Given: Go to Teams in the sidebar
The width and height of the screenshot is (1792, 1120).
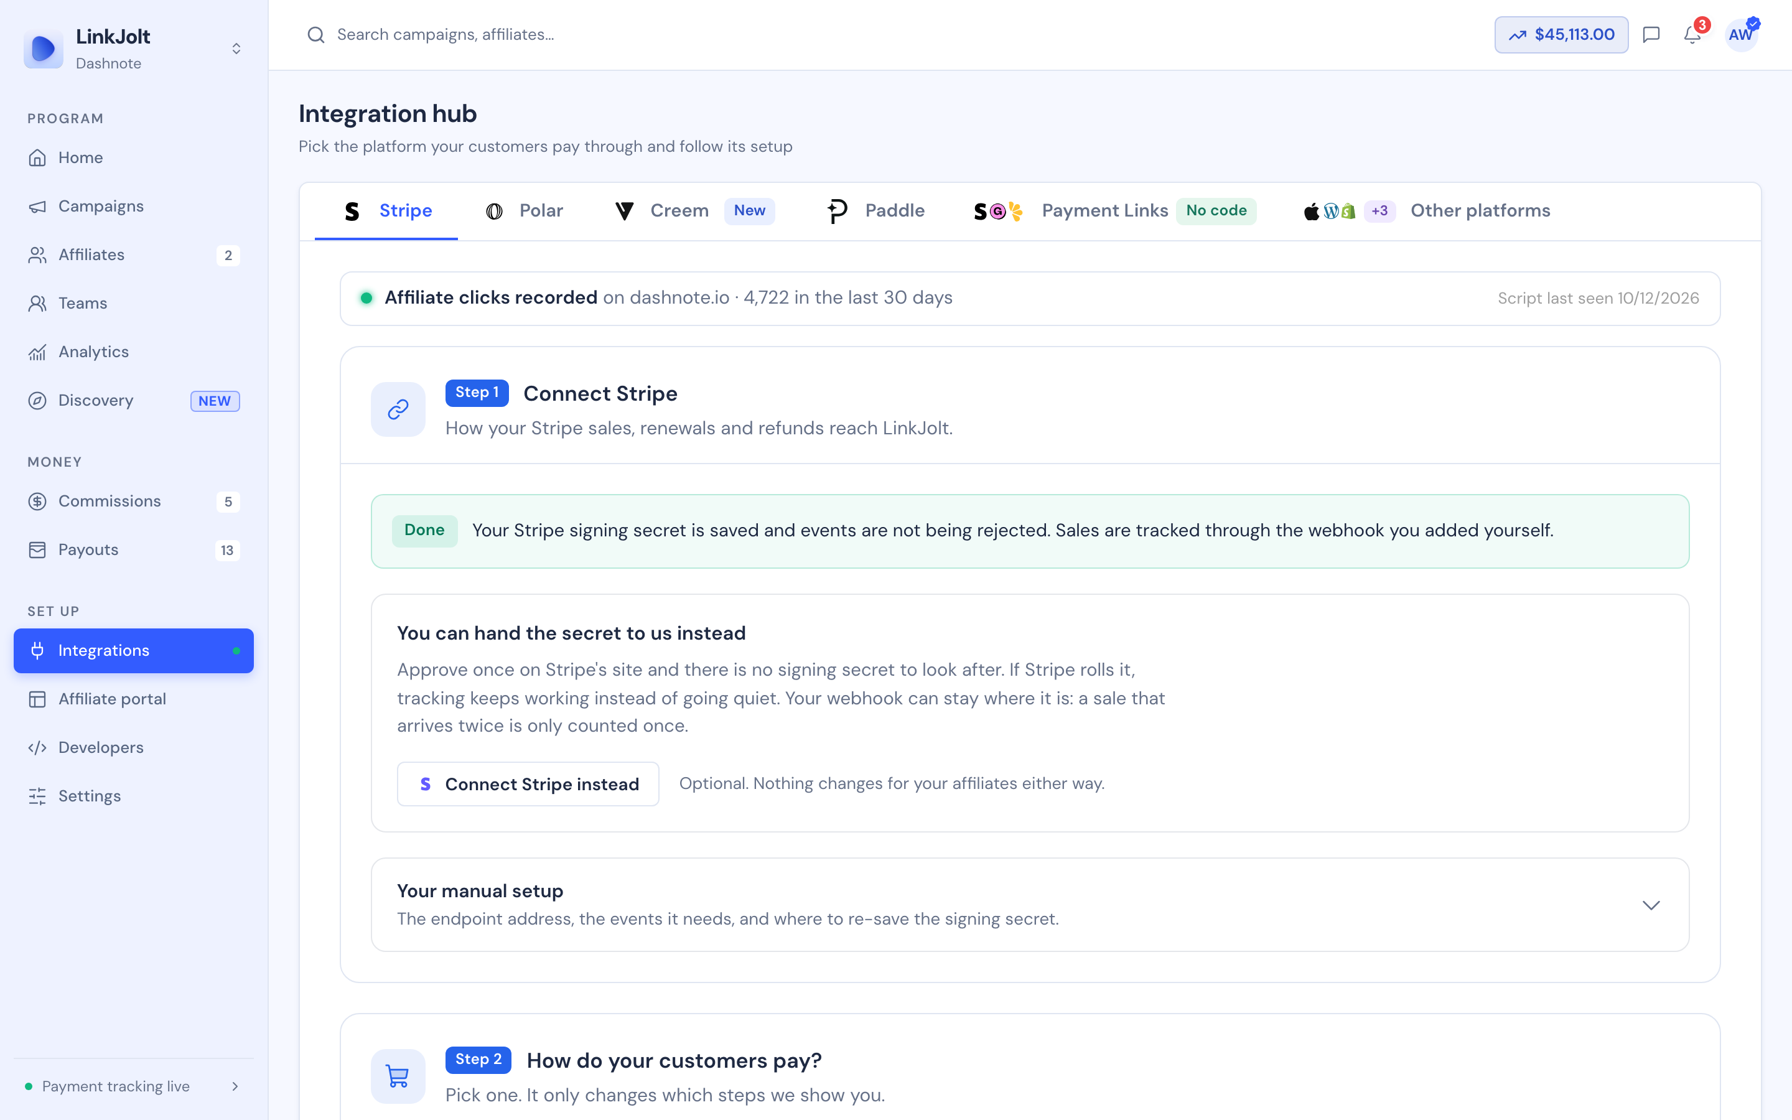Looking at the screenshot, I should point(133,304).
